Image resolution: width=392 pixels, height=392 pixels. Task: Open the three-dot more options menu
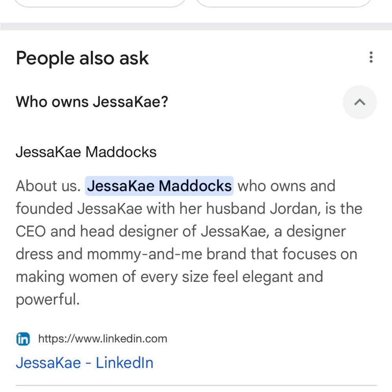[371, 58]
